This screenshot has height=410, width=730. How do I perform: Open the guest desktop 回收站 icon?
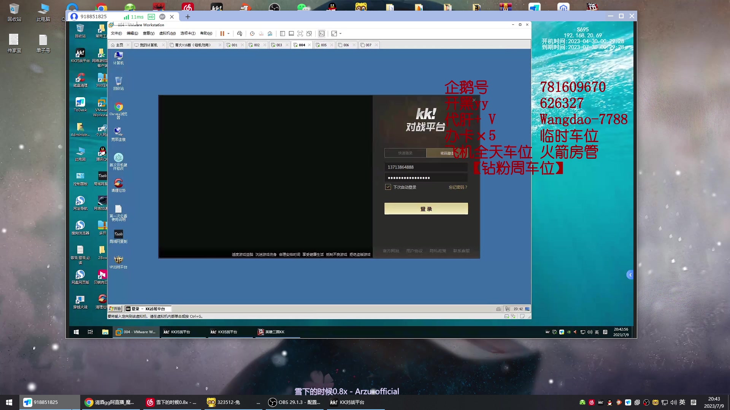(118, 84)
